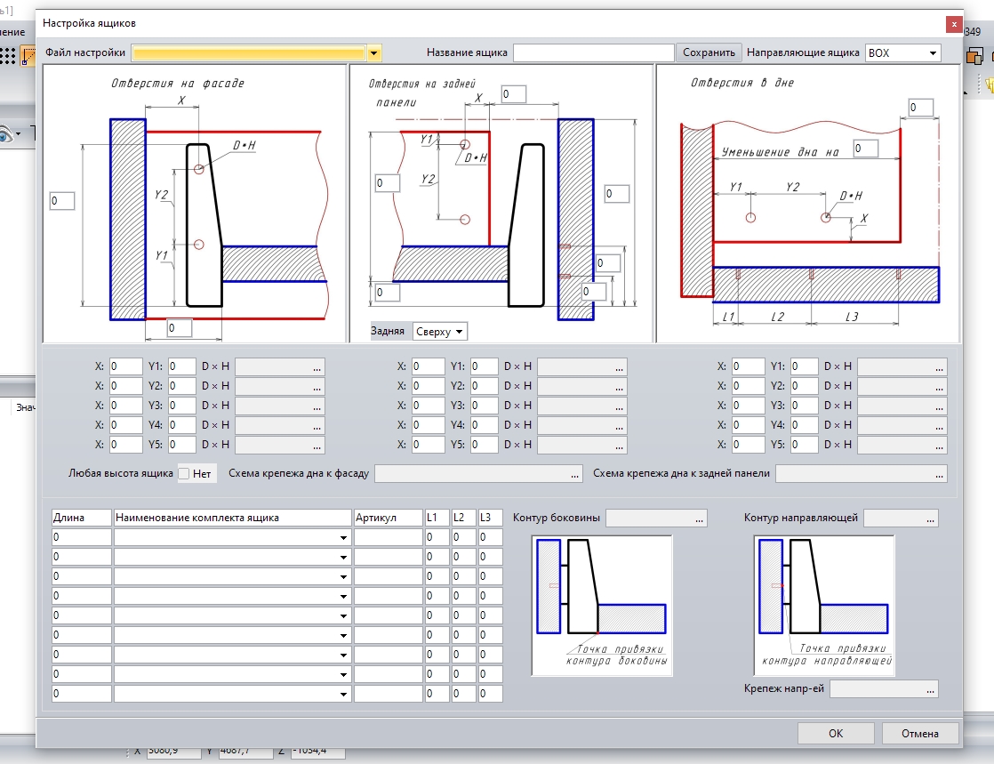This screenshot has height=764, width=994.
Task: Browse Схема крепежа дна к задней панели
Action: tap(940, 474)
